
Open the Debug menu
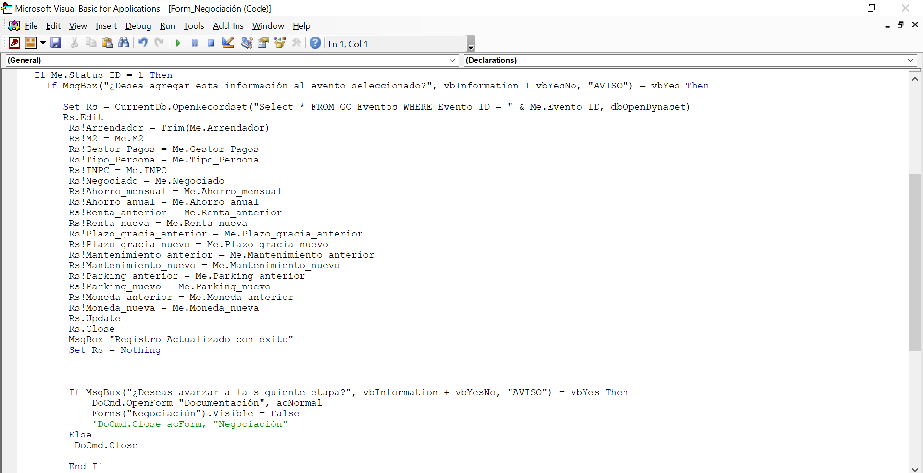[x=138, y=26]
